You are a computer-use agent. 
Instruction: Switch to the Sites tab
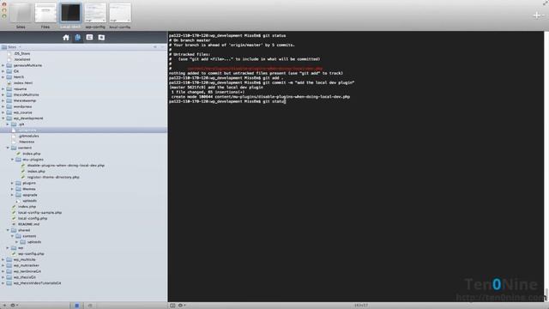(x=21, y=15)
